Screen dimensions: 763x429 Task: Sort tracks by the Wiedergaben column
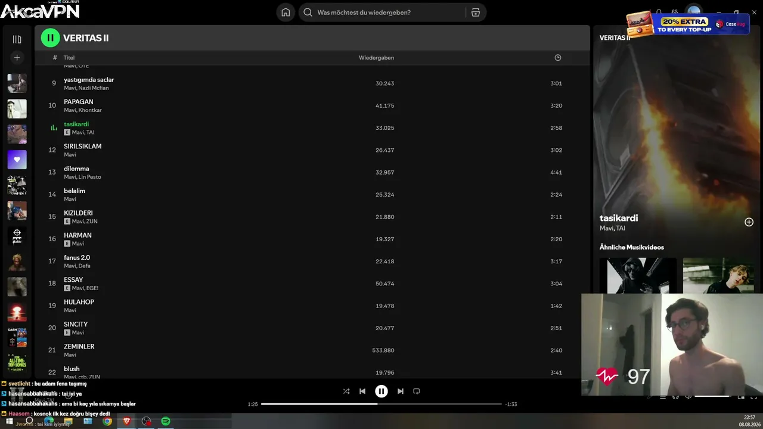click(x=376, y=58)
